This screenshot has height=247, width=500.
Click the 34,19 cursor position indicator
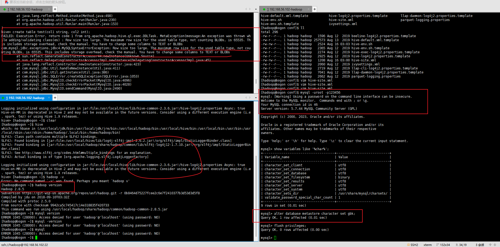463,245
